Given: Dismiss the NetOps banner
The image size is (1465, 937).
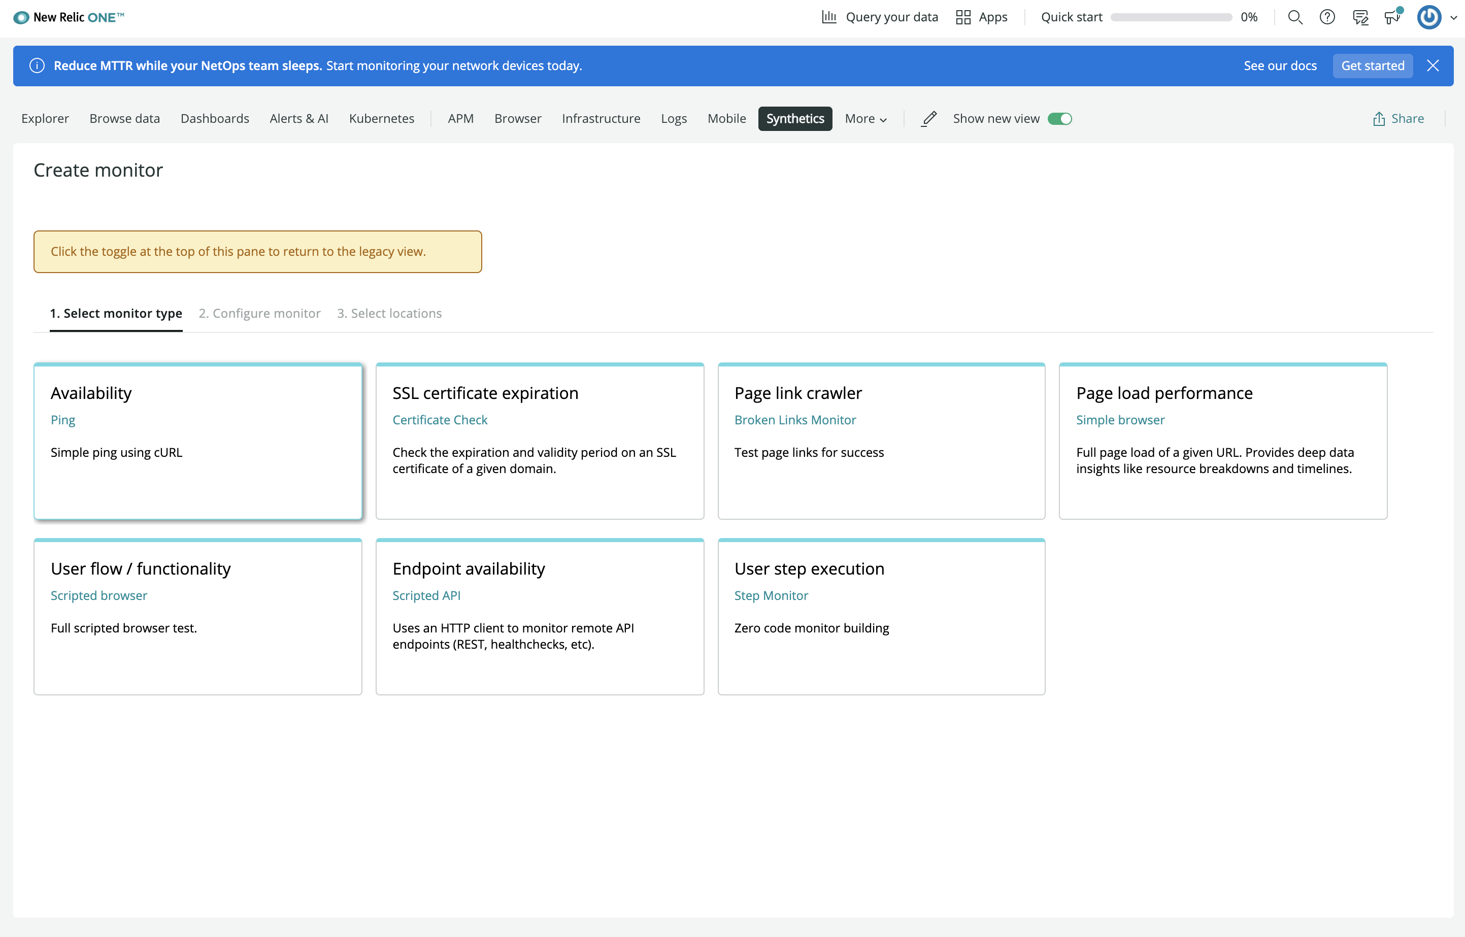Looking at the screenshot, I should click(1433, 65).
